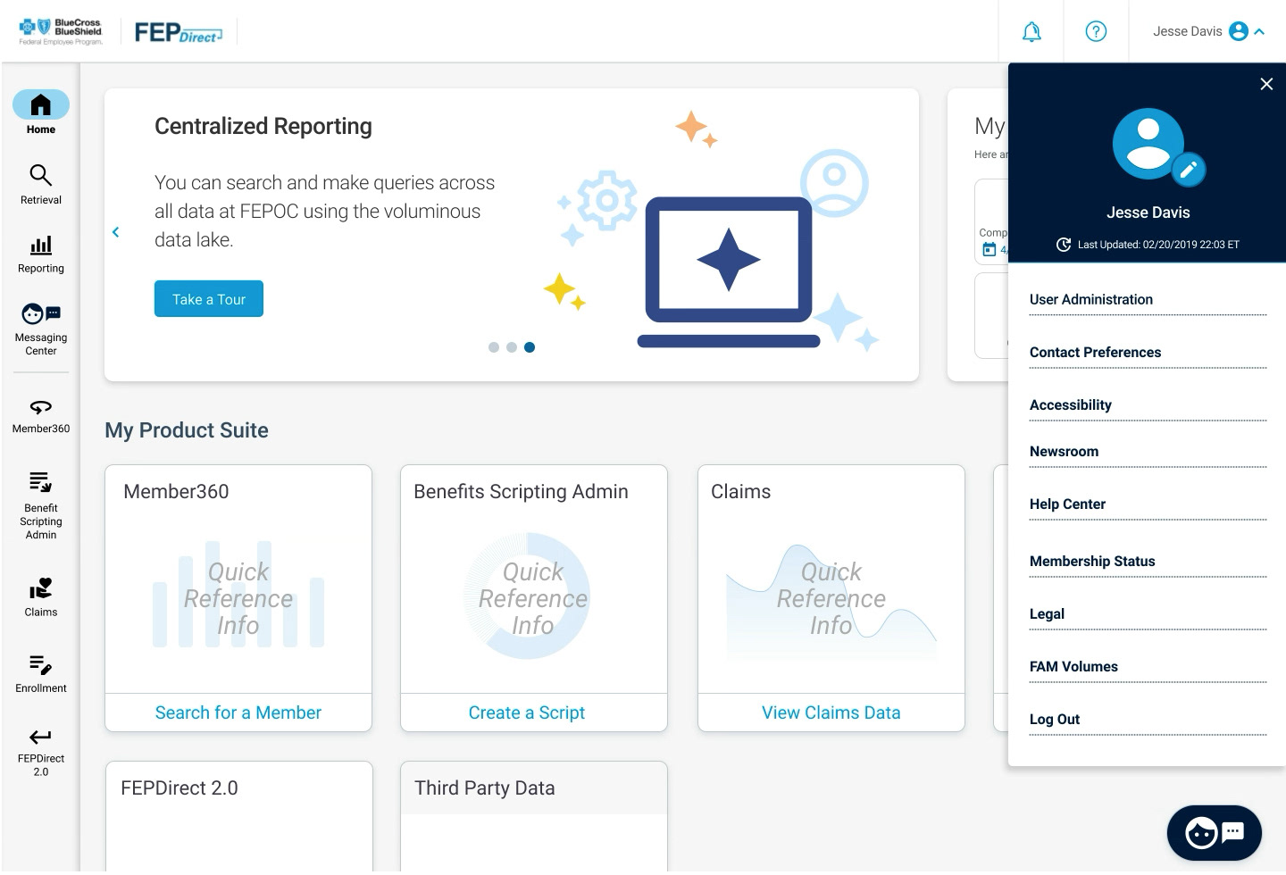Open Newsroom menu item
This screenshot has height=875, width=1286.
point(1148,452)
